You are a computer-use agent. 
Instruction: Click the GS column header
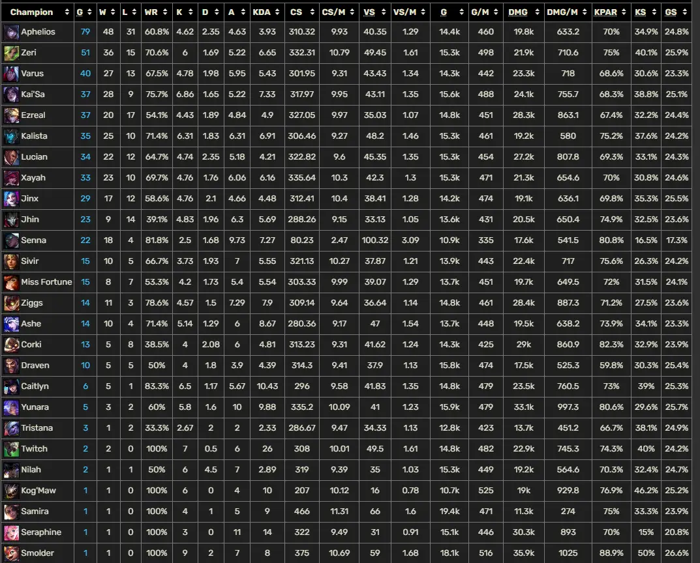click(671, 12)
